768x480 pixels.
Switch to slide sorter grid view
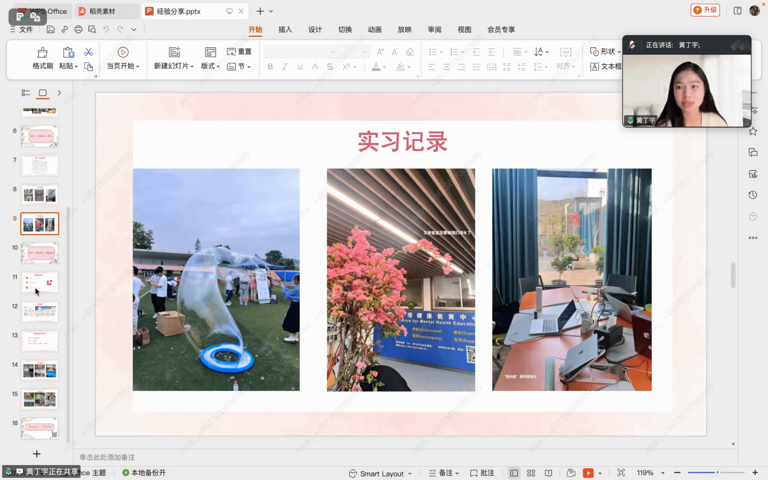click(x=531, y=473)
